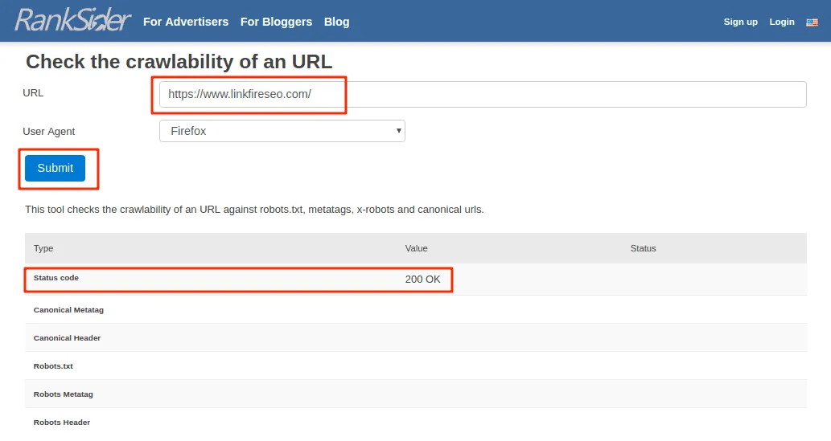Click the Status column header
The image size is (831, 441).
click(643, 248)
